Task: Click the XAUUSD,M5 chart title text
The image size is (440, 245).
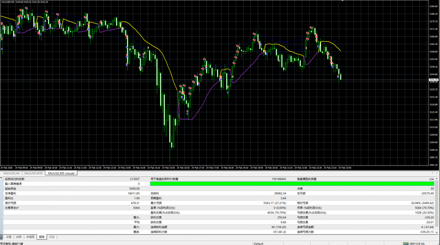Action: [8, 2]
